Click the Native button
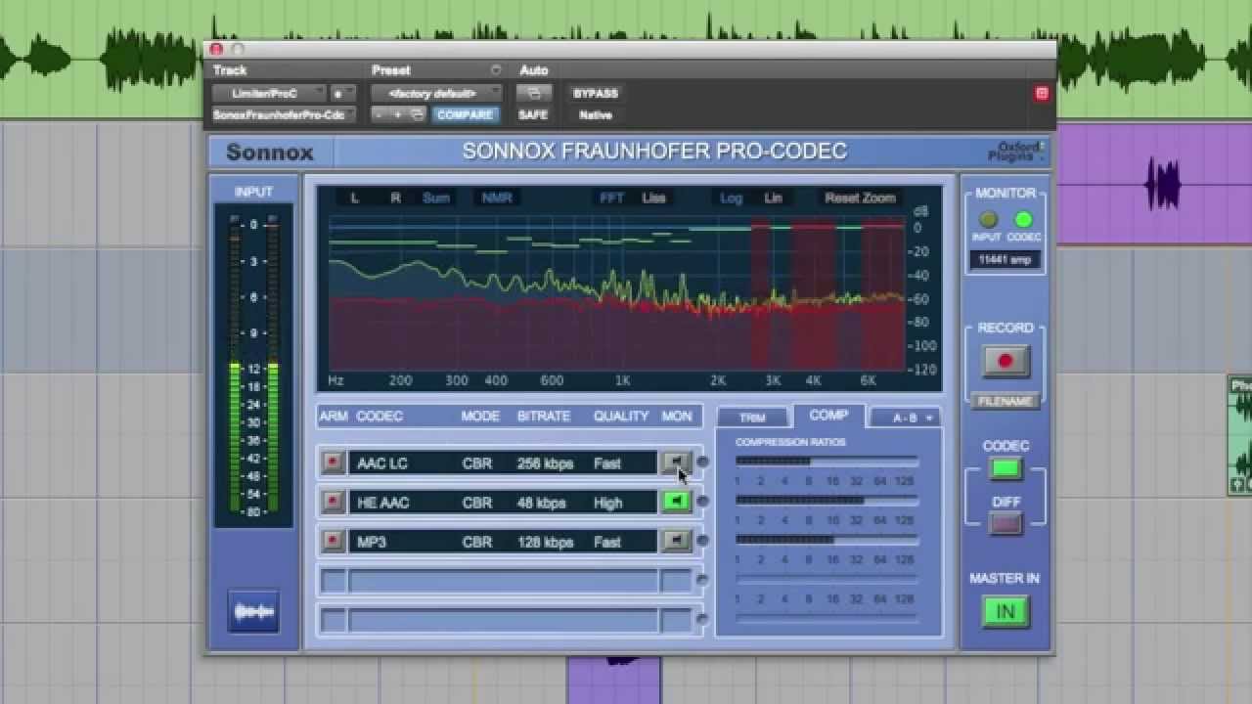1252x704 pixels. (596, 114)
